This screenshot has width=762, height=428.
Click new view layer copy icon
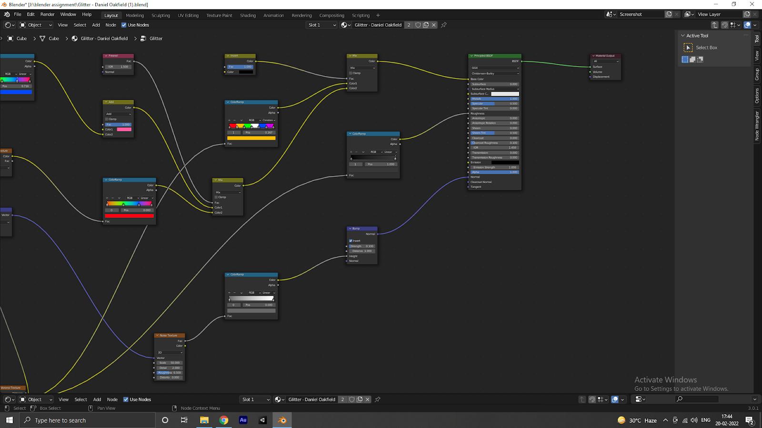click(x=747, y=14)
